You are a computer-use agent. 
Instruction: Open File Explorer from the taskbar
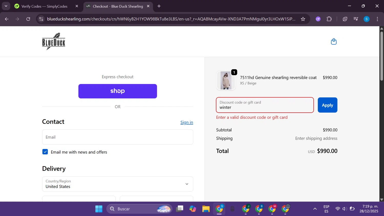coord(206,209)
